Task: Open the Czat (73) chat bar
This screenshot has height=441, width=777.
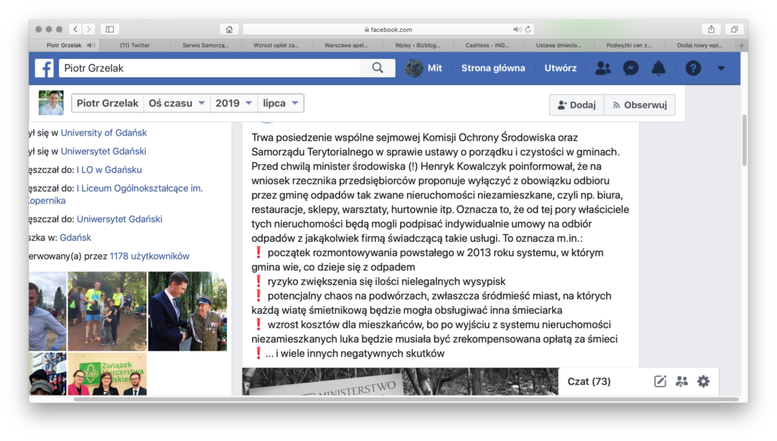Action: click(589, 381)
